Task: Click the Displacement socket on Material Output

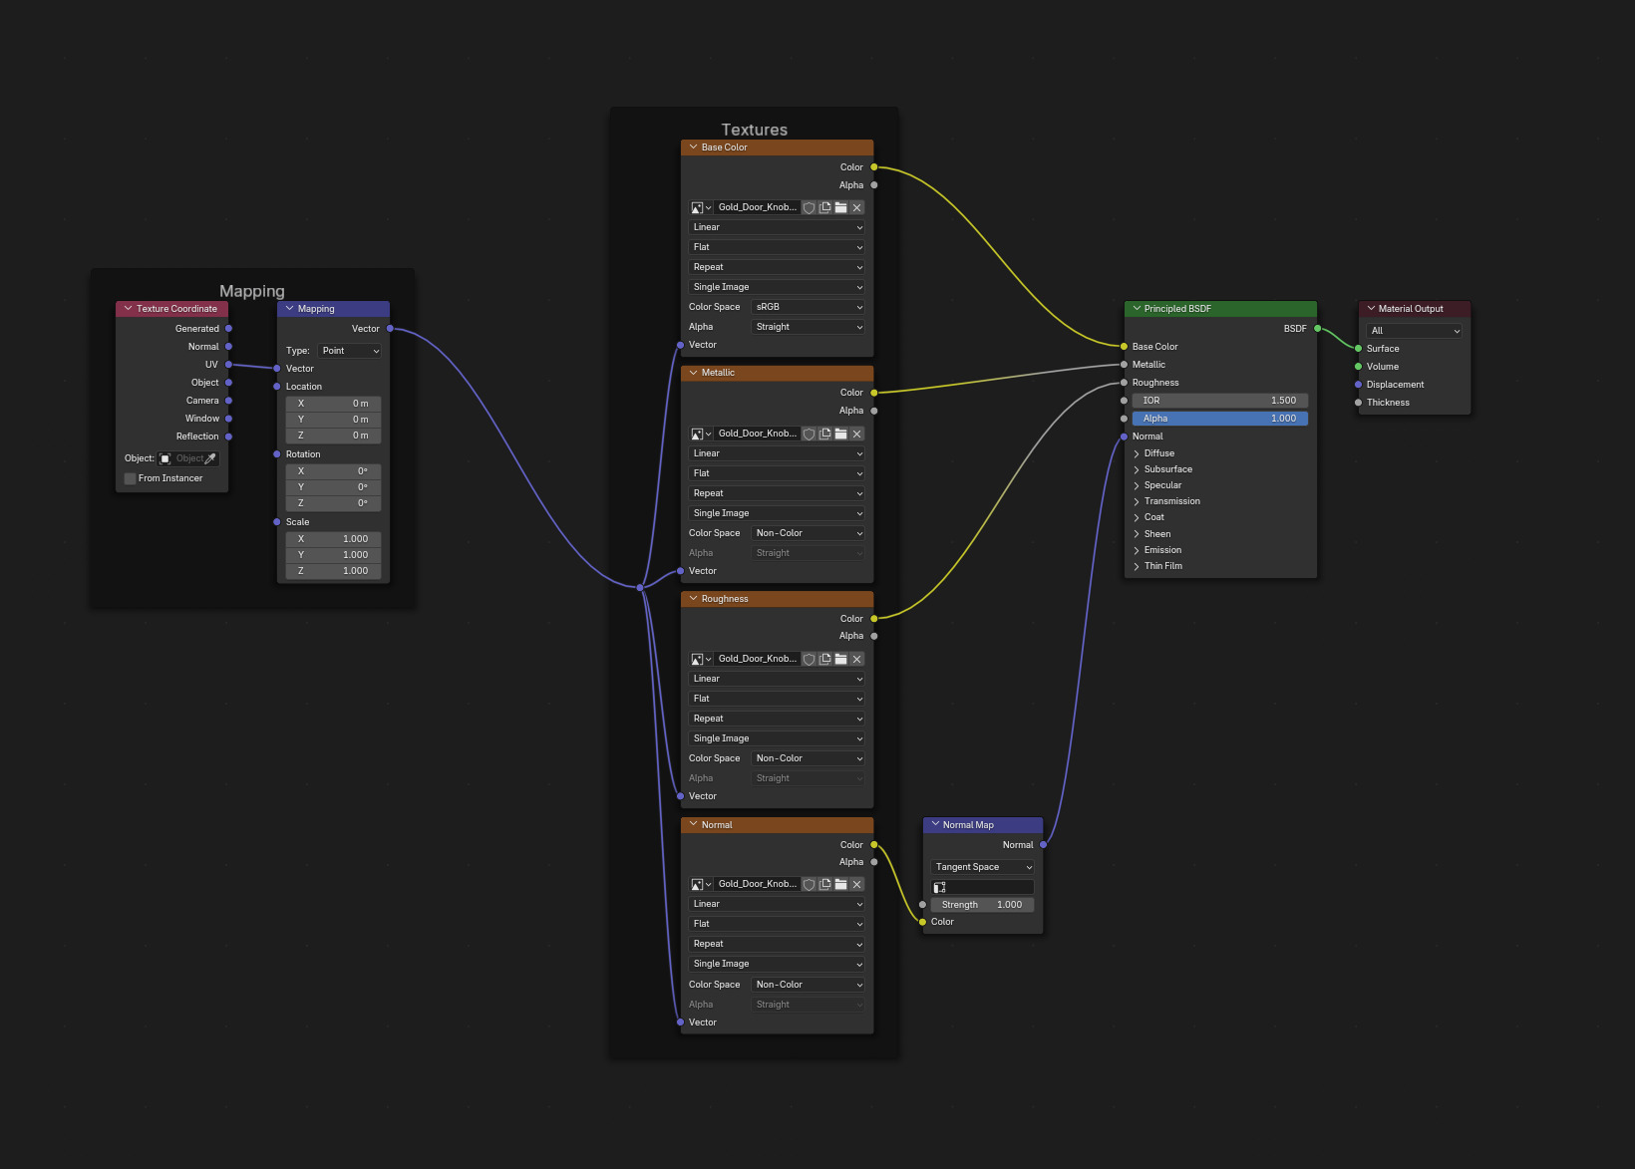Action: [x=1358, y=385]
